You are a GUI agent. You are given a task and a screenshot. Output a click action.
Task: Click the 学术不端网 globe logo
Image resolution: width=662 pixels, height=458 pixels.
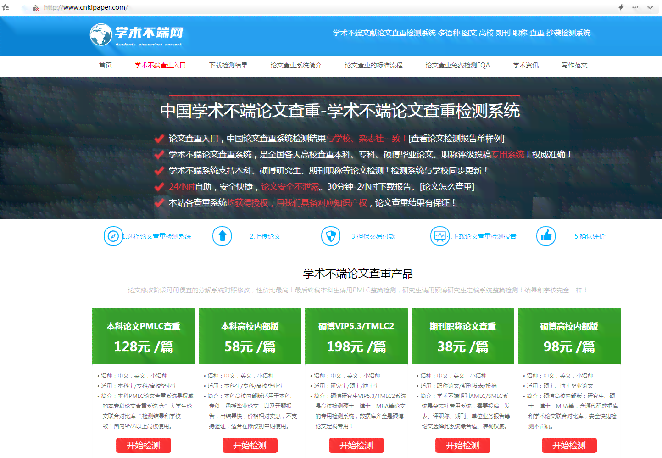point(137,35)
